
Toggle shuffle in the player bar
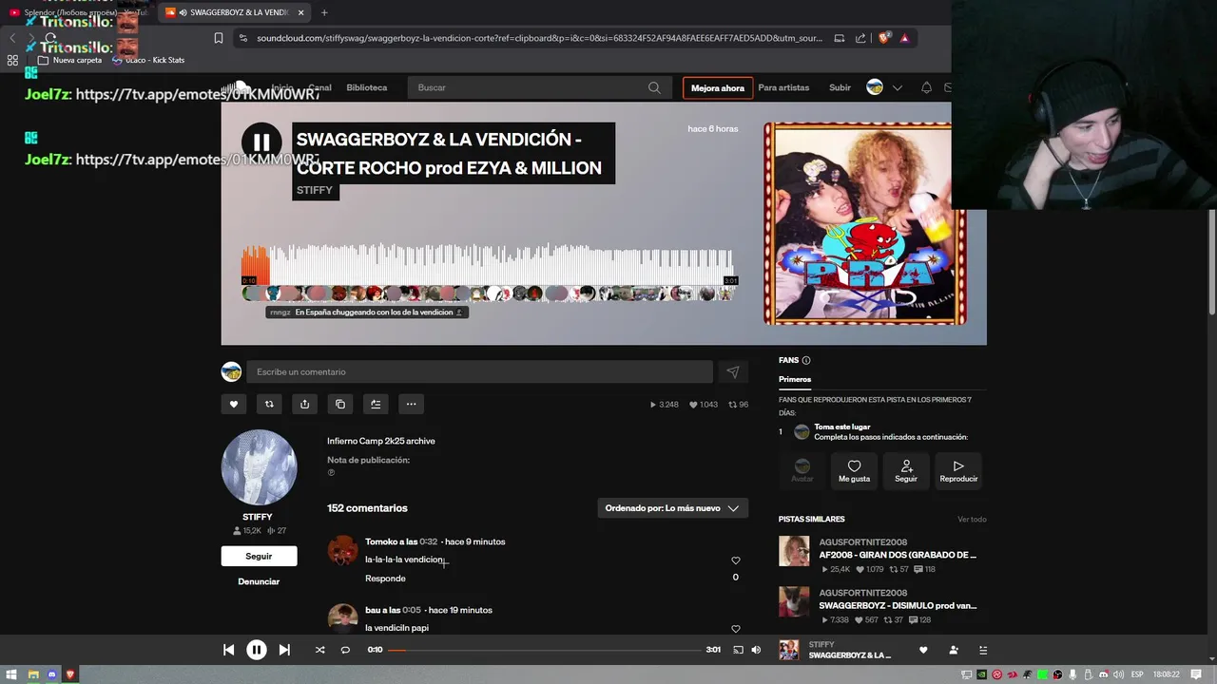(x=319, y=650)
